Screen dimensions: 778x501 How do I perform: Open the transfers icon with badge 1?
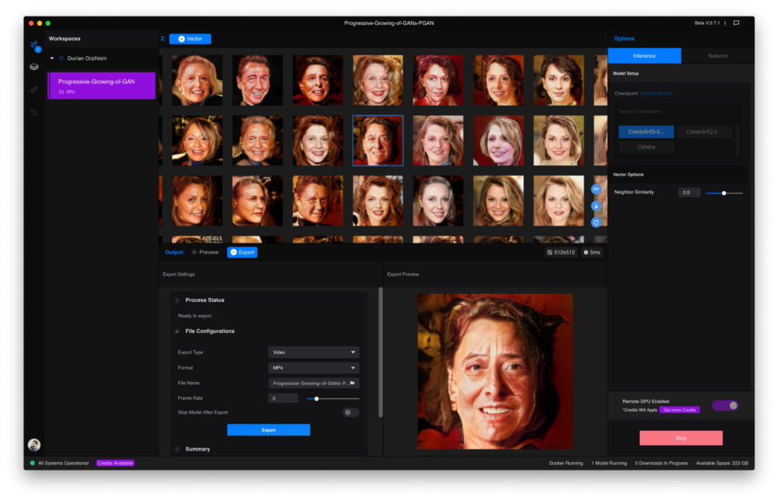click(x=34, y=45)
